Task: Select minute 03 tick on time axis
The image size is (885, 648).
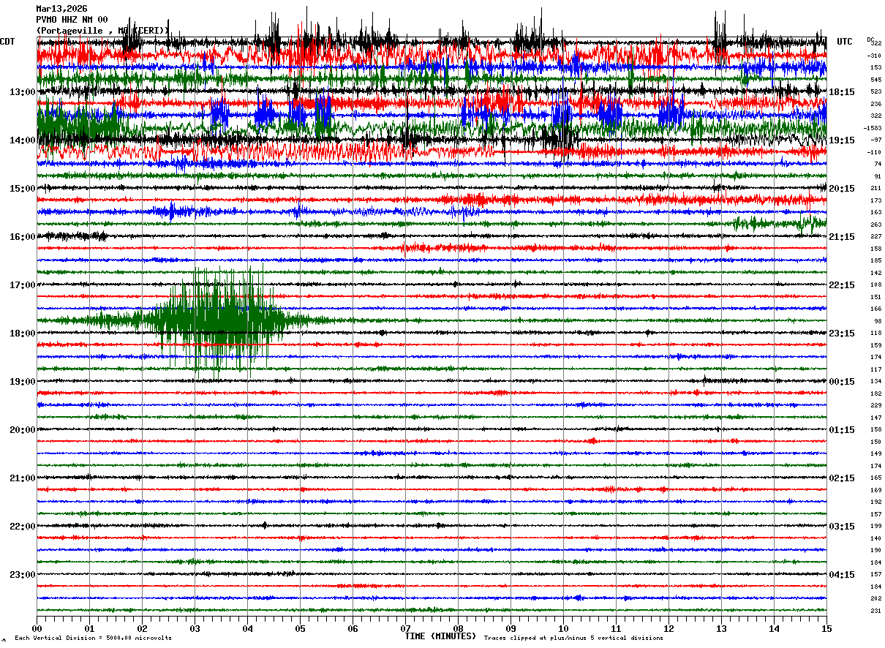Action: point(195,628)
